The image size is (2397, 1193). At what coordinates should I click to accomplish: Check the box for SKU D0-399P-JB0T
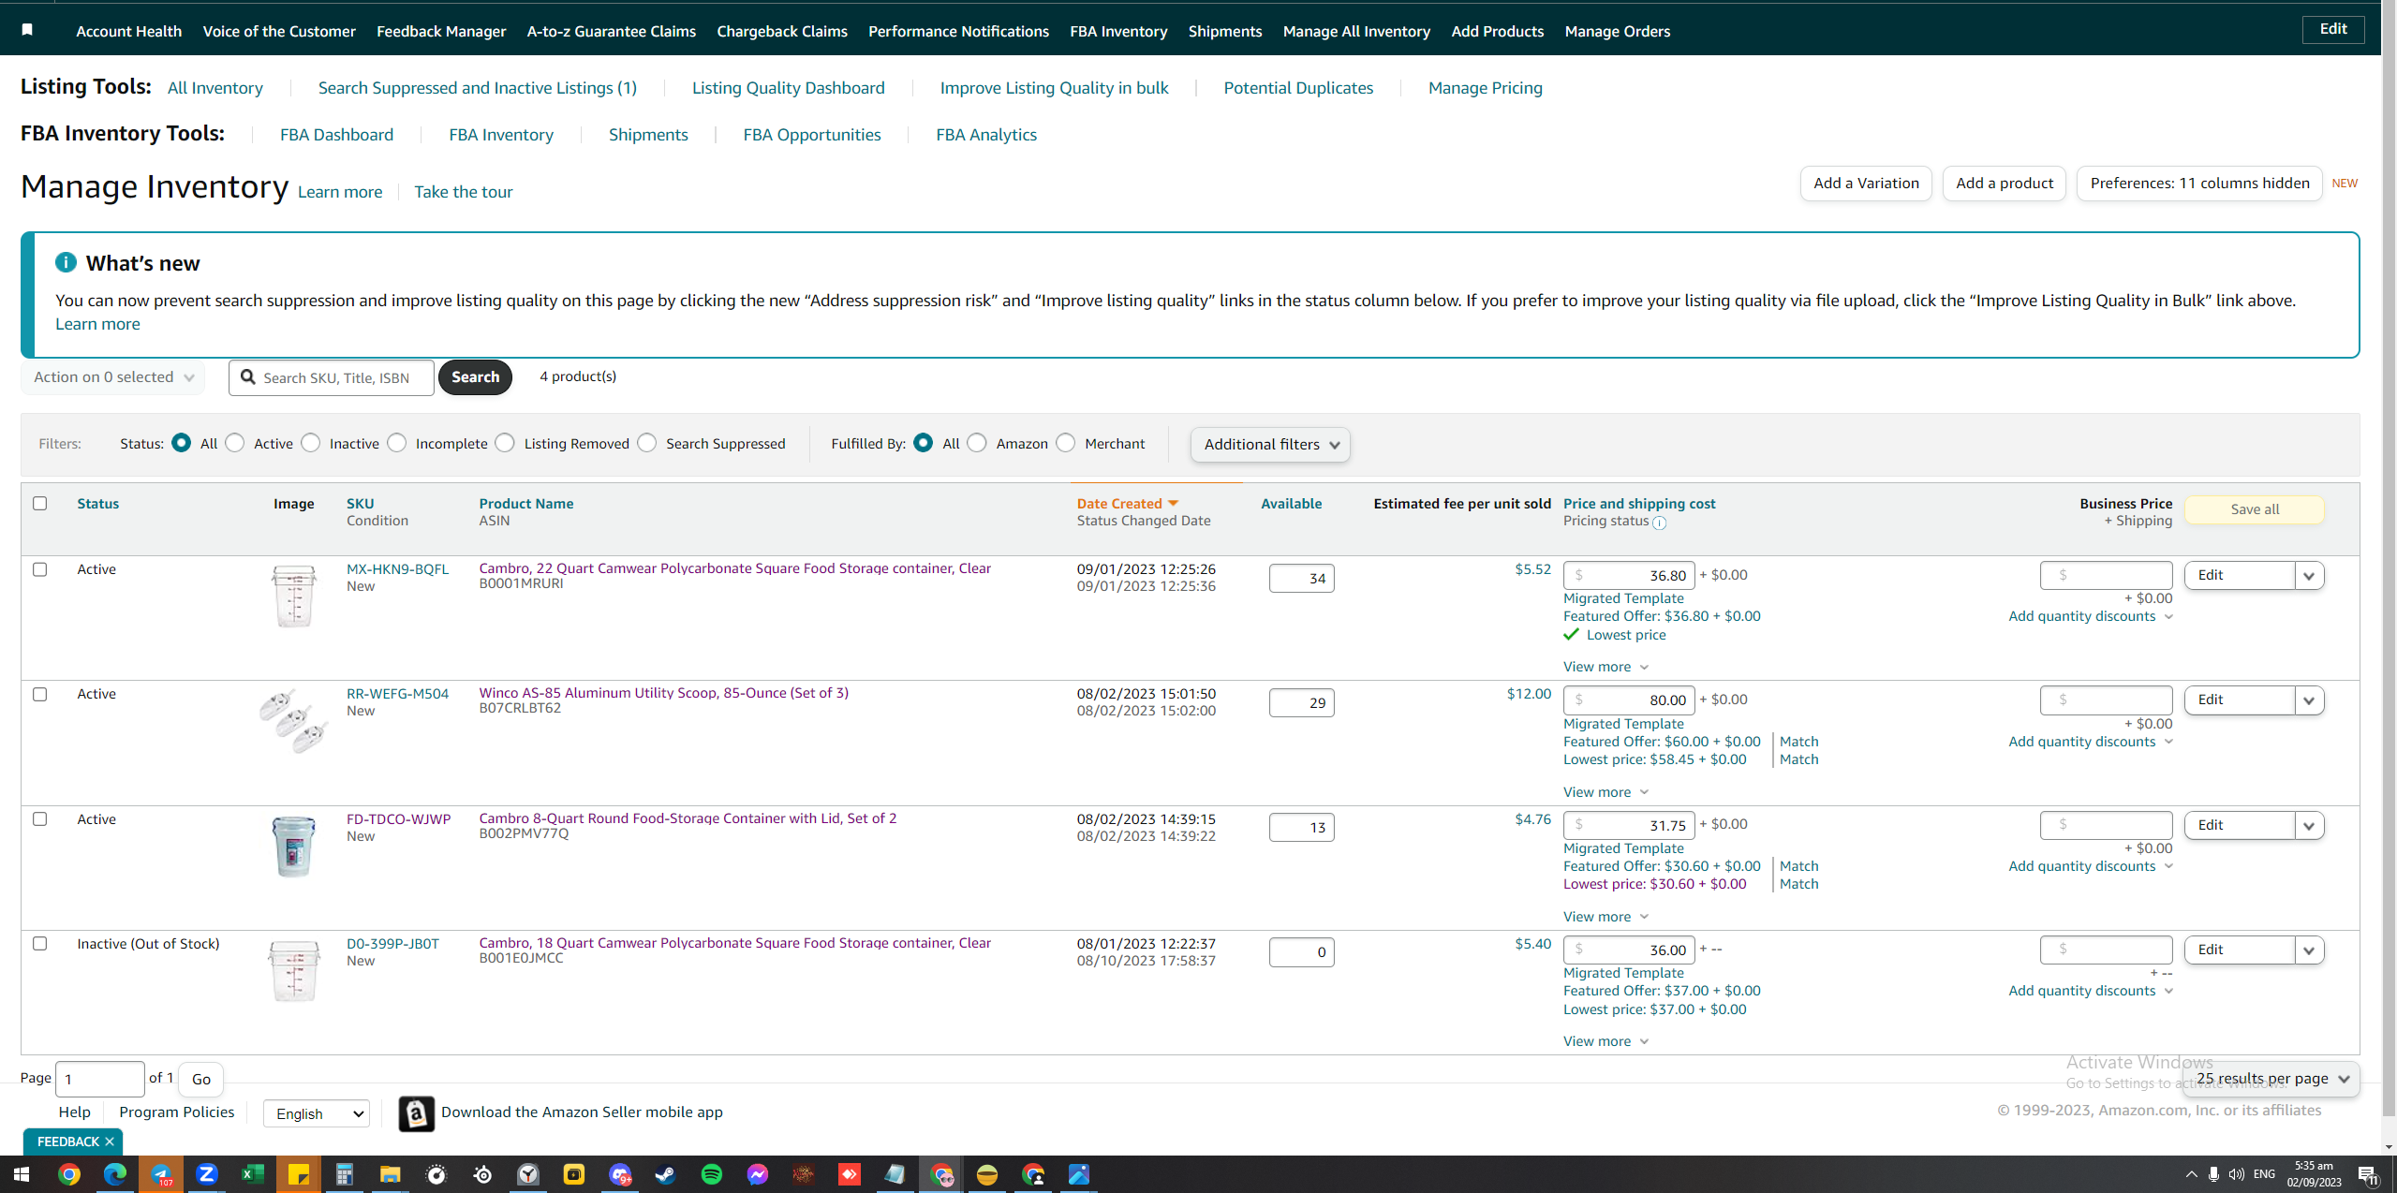click(x=39, y=943)
